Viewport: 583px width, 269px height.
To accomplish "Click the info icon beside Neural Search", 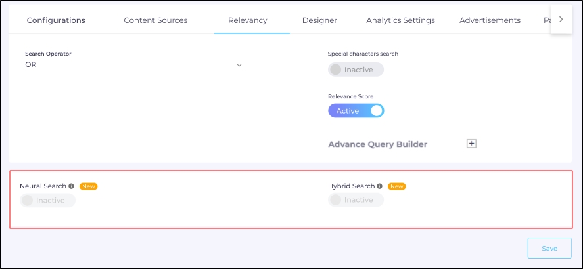I will tap(71, 186).
